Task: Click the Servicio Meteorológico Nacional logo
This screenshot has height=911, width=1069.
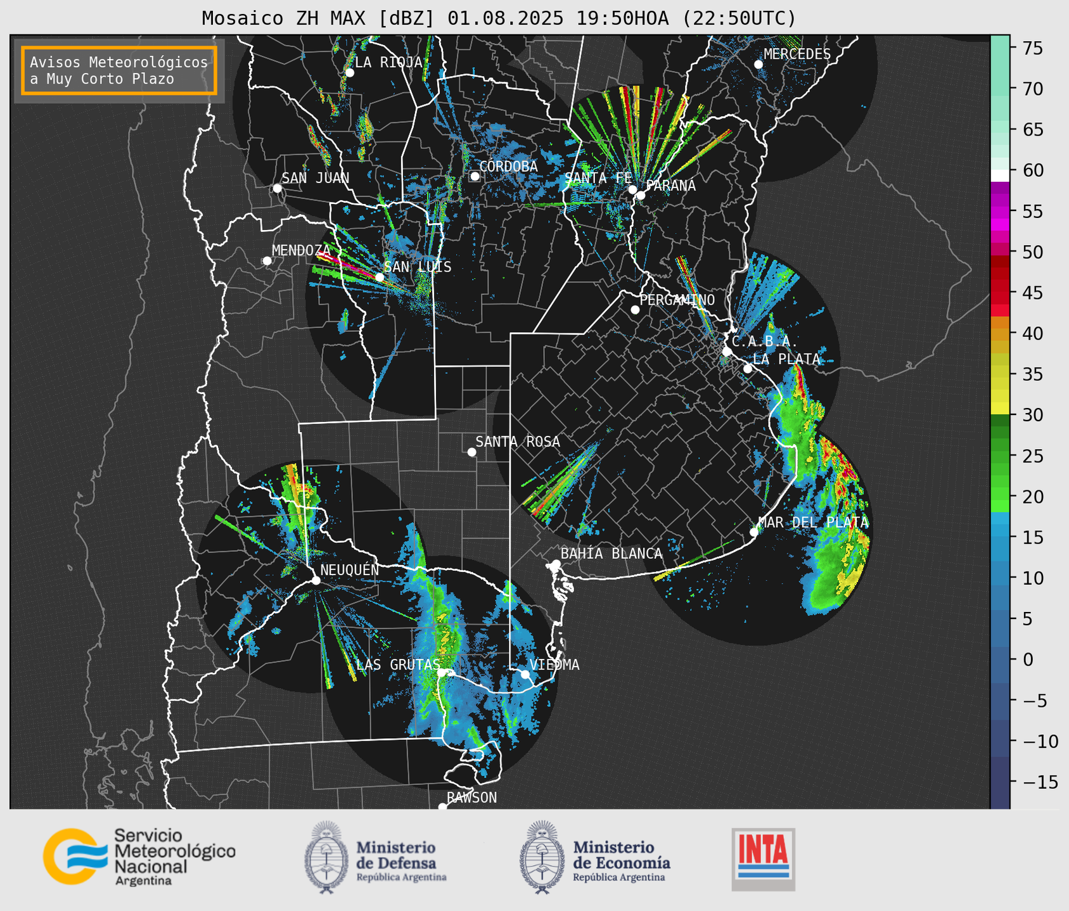Action: click(139, 857)
